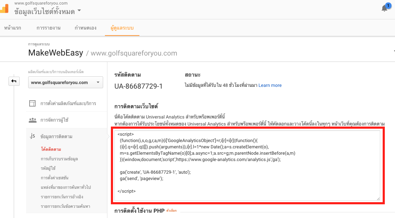Click the MakeWebEasy account breadcrumb

56,53
